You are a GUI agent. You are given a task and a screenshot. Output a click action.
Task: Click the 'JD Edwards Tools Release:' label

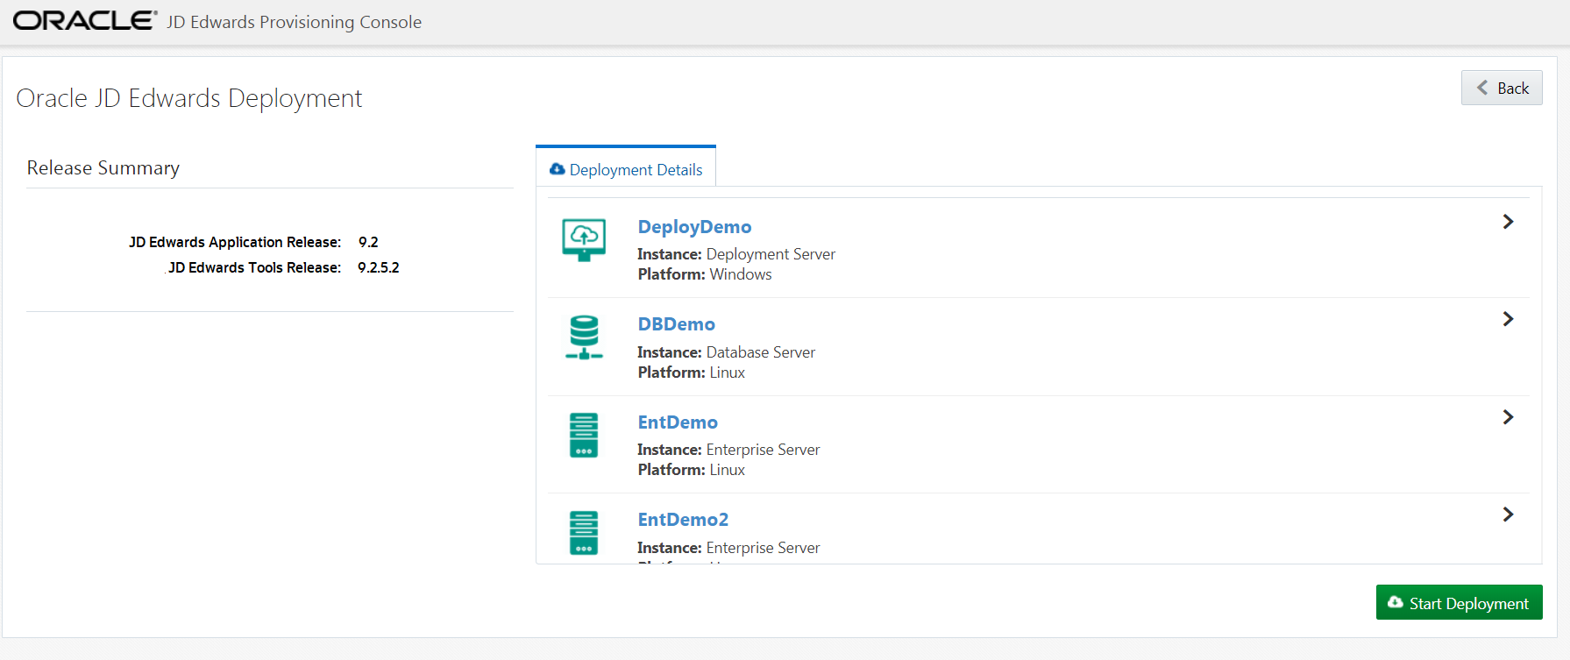(254, 267)
